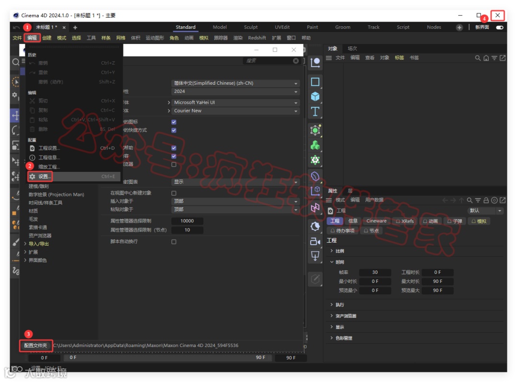Switch to the 场次 tab
Screen dimensions: 517x382
tap(352, 48)
